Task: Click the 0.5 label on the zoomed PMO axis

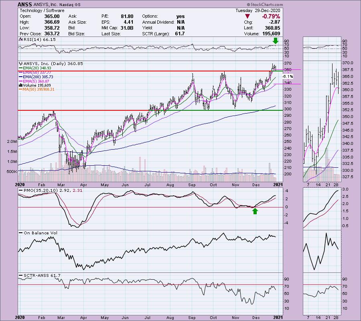Action: coord(345,226)
